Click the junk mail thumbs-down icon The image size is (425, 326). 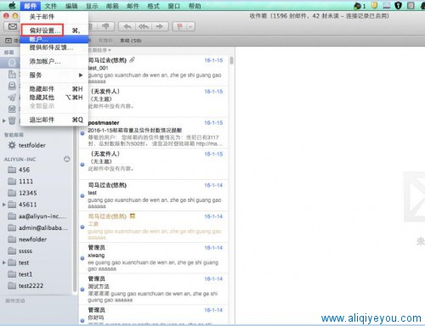(105, 26)
